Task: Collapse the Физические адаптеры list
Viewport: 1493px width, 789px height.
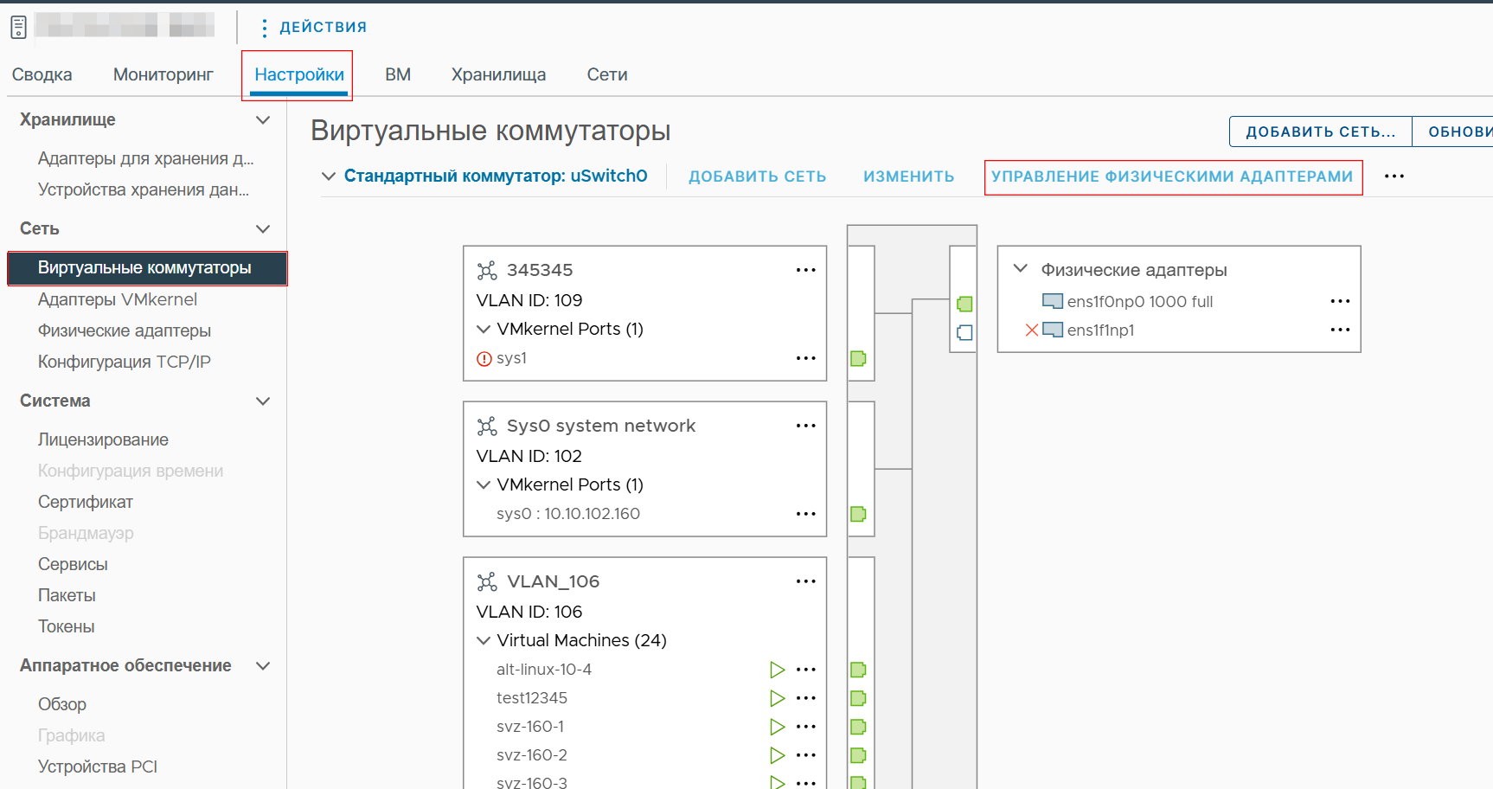Action: pyautogui.click(x=1021, y=269)
